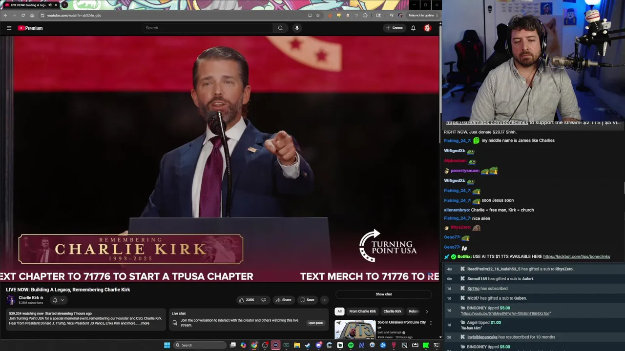The height and width of the screenshot is (351, 625).
Task: Start voice search with microphone icon
Action: (297, 28)
